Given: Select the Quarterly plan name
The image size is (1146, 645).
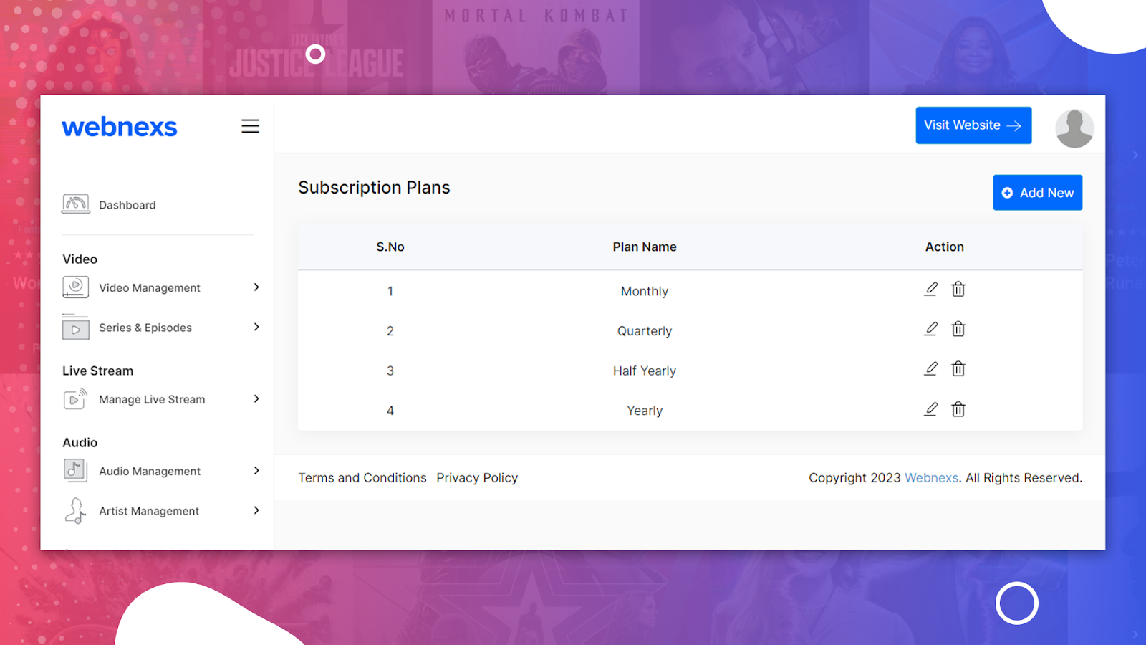Looking at the screenshot, I should [645, 331].
